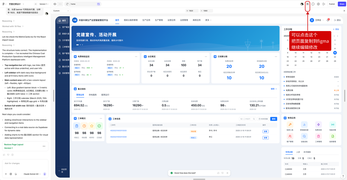This screenshot has width=347, height=180.
Task: Click the width field showing 1920
Action: pyautogui.click(x=192, y=11)
